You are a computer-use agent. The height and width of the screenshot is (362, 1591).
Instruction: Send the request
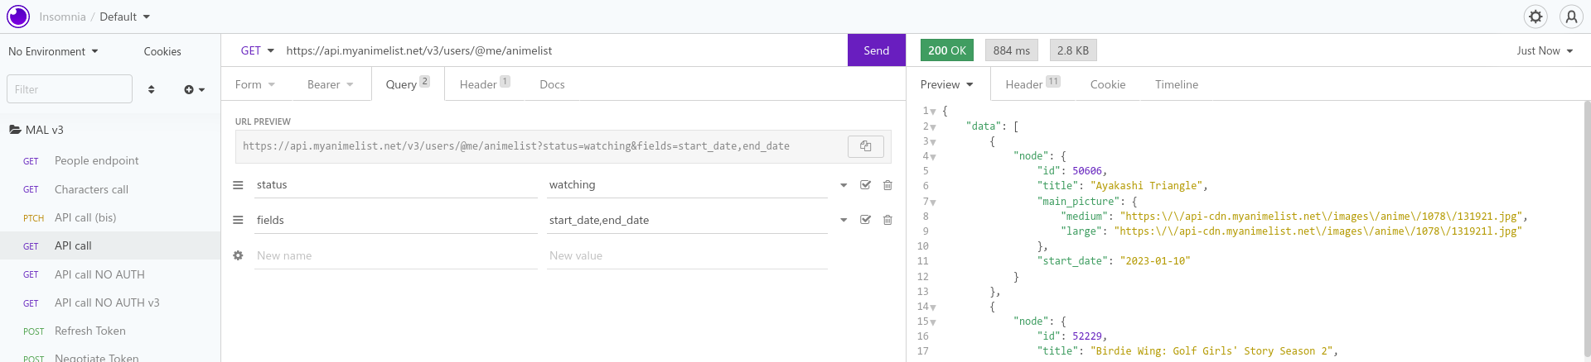876,50
